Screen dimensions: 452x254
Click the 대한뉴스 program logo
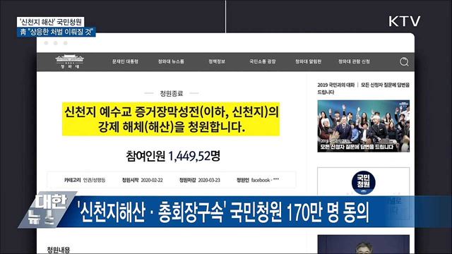coord(47,210)
